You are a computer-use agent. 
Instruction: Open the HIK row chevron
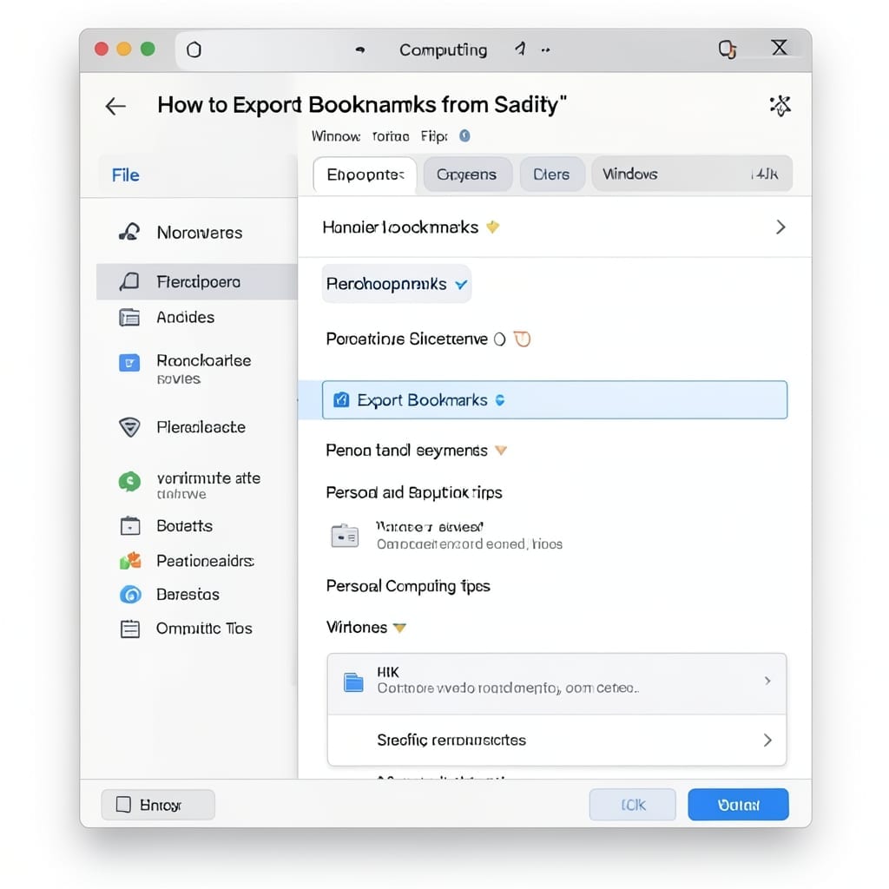[767, 681]
